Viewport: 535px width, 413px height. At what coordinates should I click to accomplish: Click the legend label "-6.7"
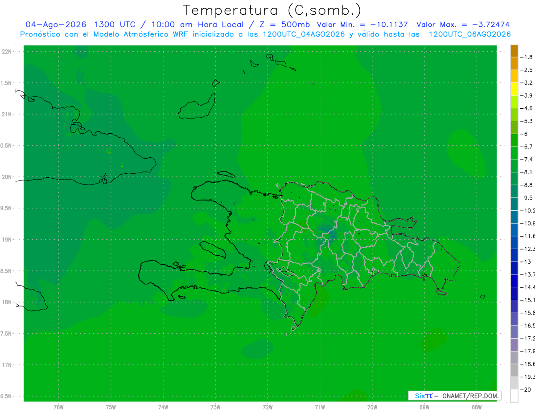pos(527,147)
